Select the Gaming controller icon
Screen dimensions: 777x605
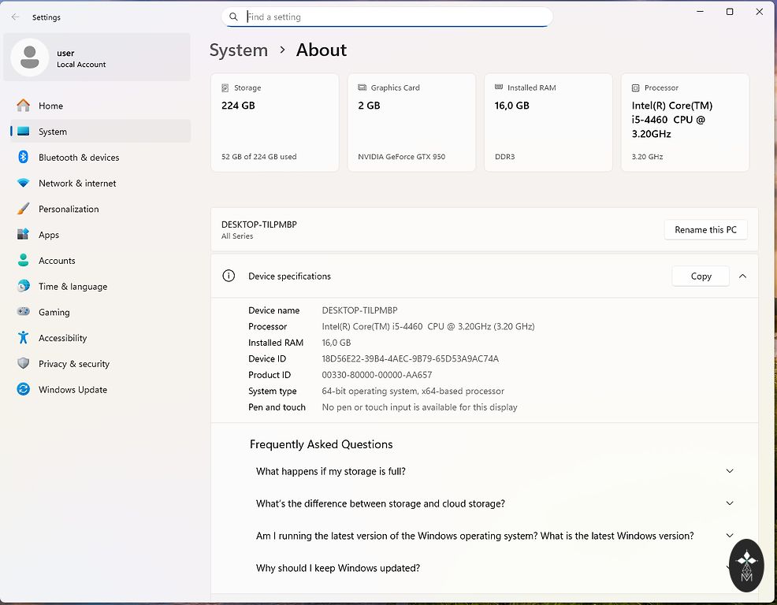24,313
